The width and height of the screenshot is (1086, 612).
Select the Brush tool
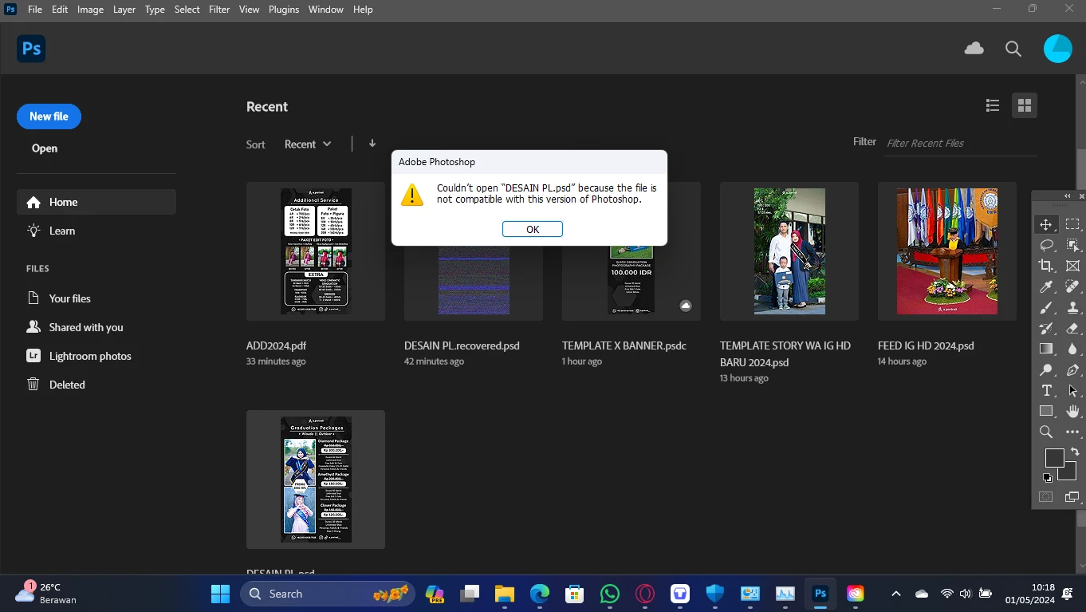[1046, 307]
